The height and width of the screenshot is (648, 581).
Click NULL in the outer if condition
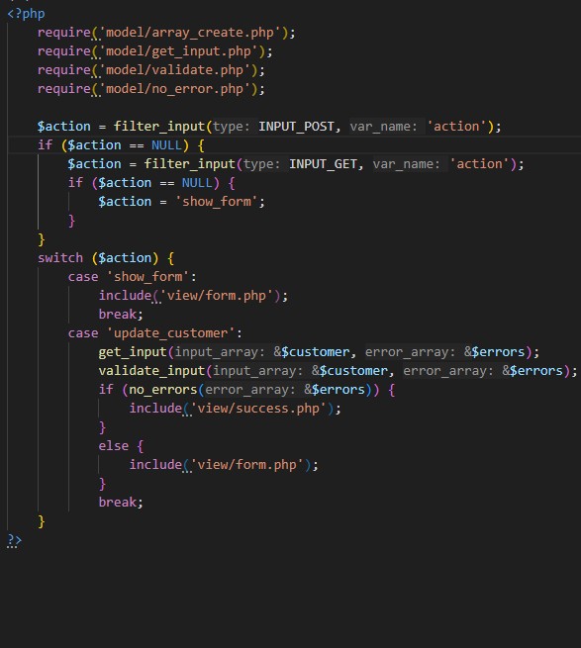click(x=166, y=145)
